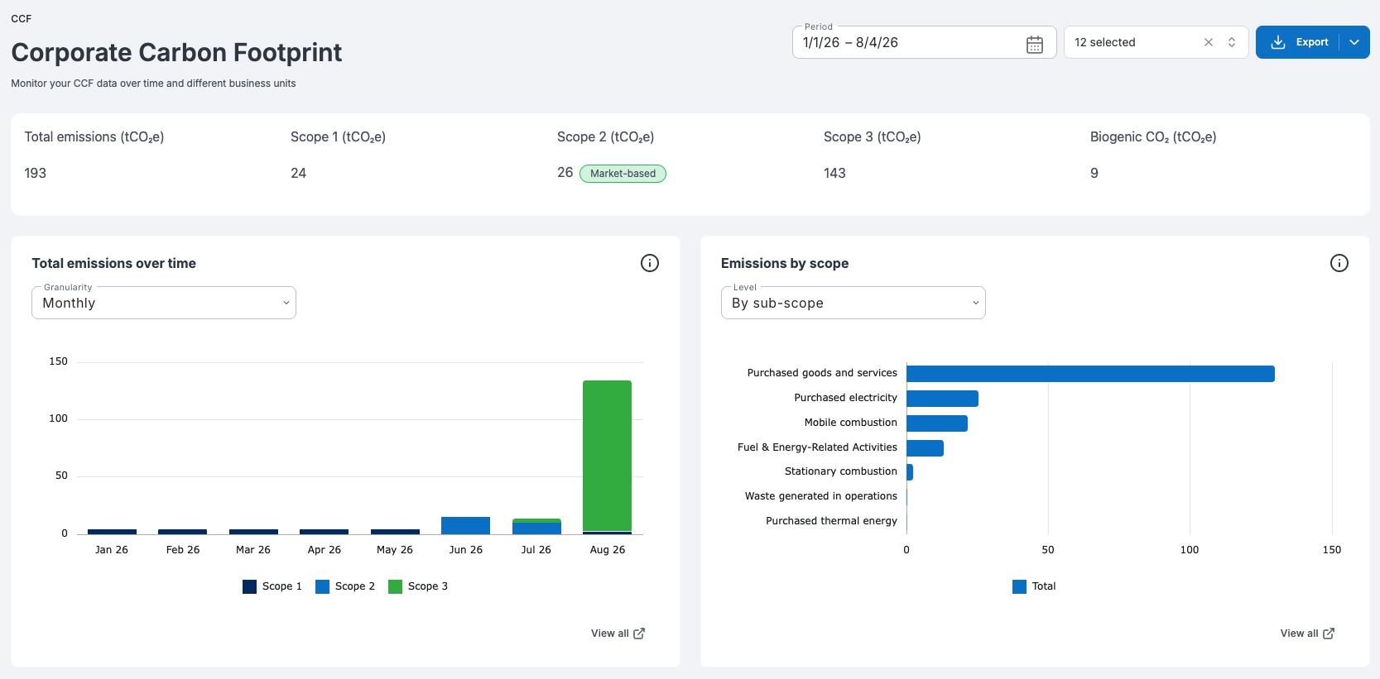Toggle Scope 3 series in legend
Image resolution: width=1380 pixels, height=679 pixels.
pos(417,586)
